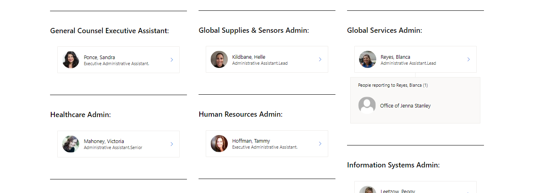Image resolution: width=544 pixels, height=193 pixels.
Task: Expand chevron on Mahoney, Victoria card
Action: [x=172, y=144]
